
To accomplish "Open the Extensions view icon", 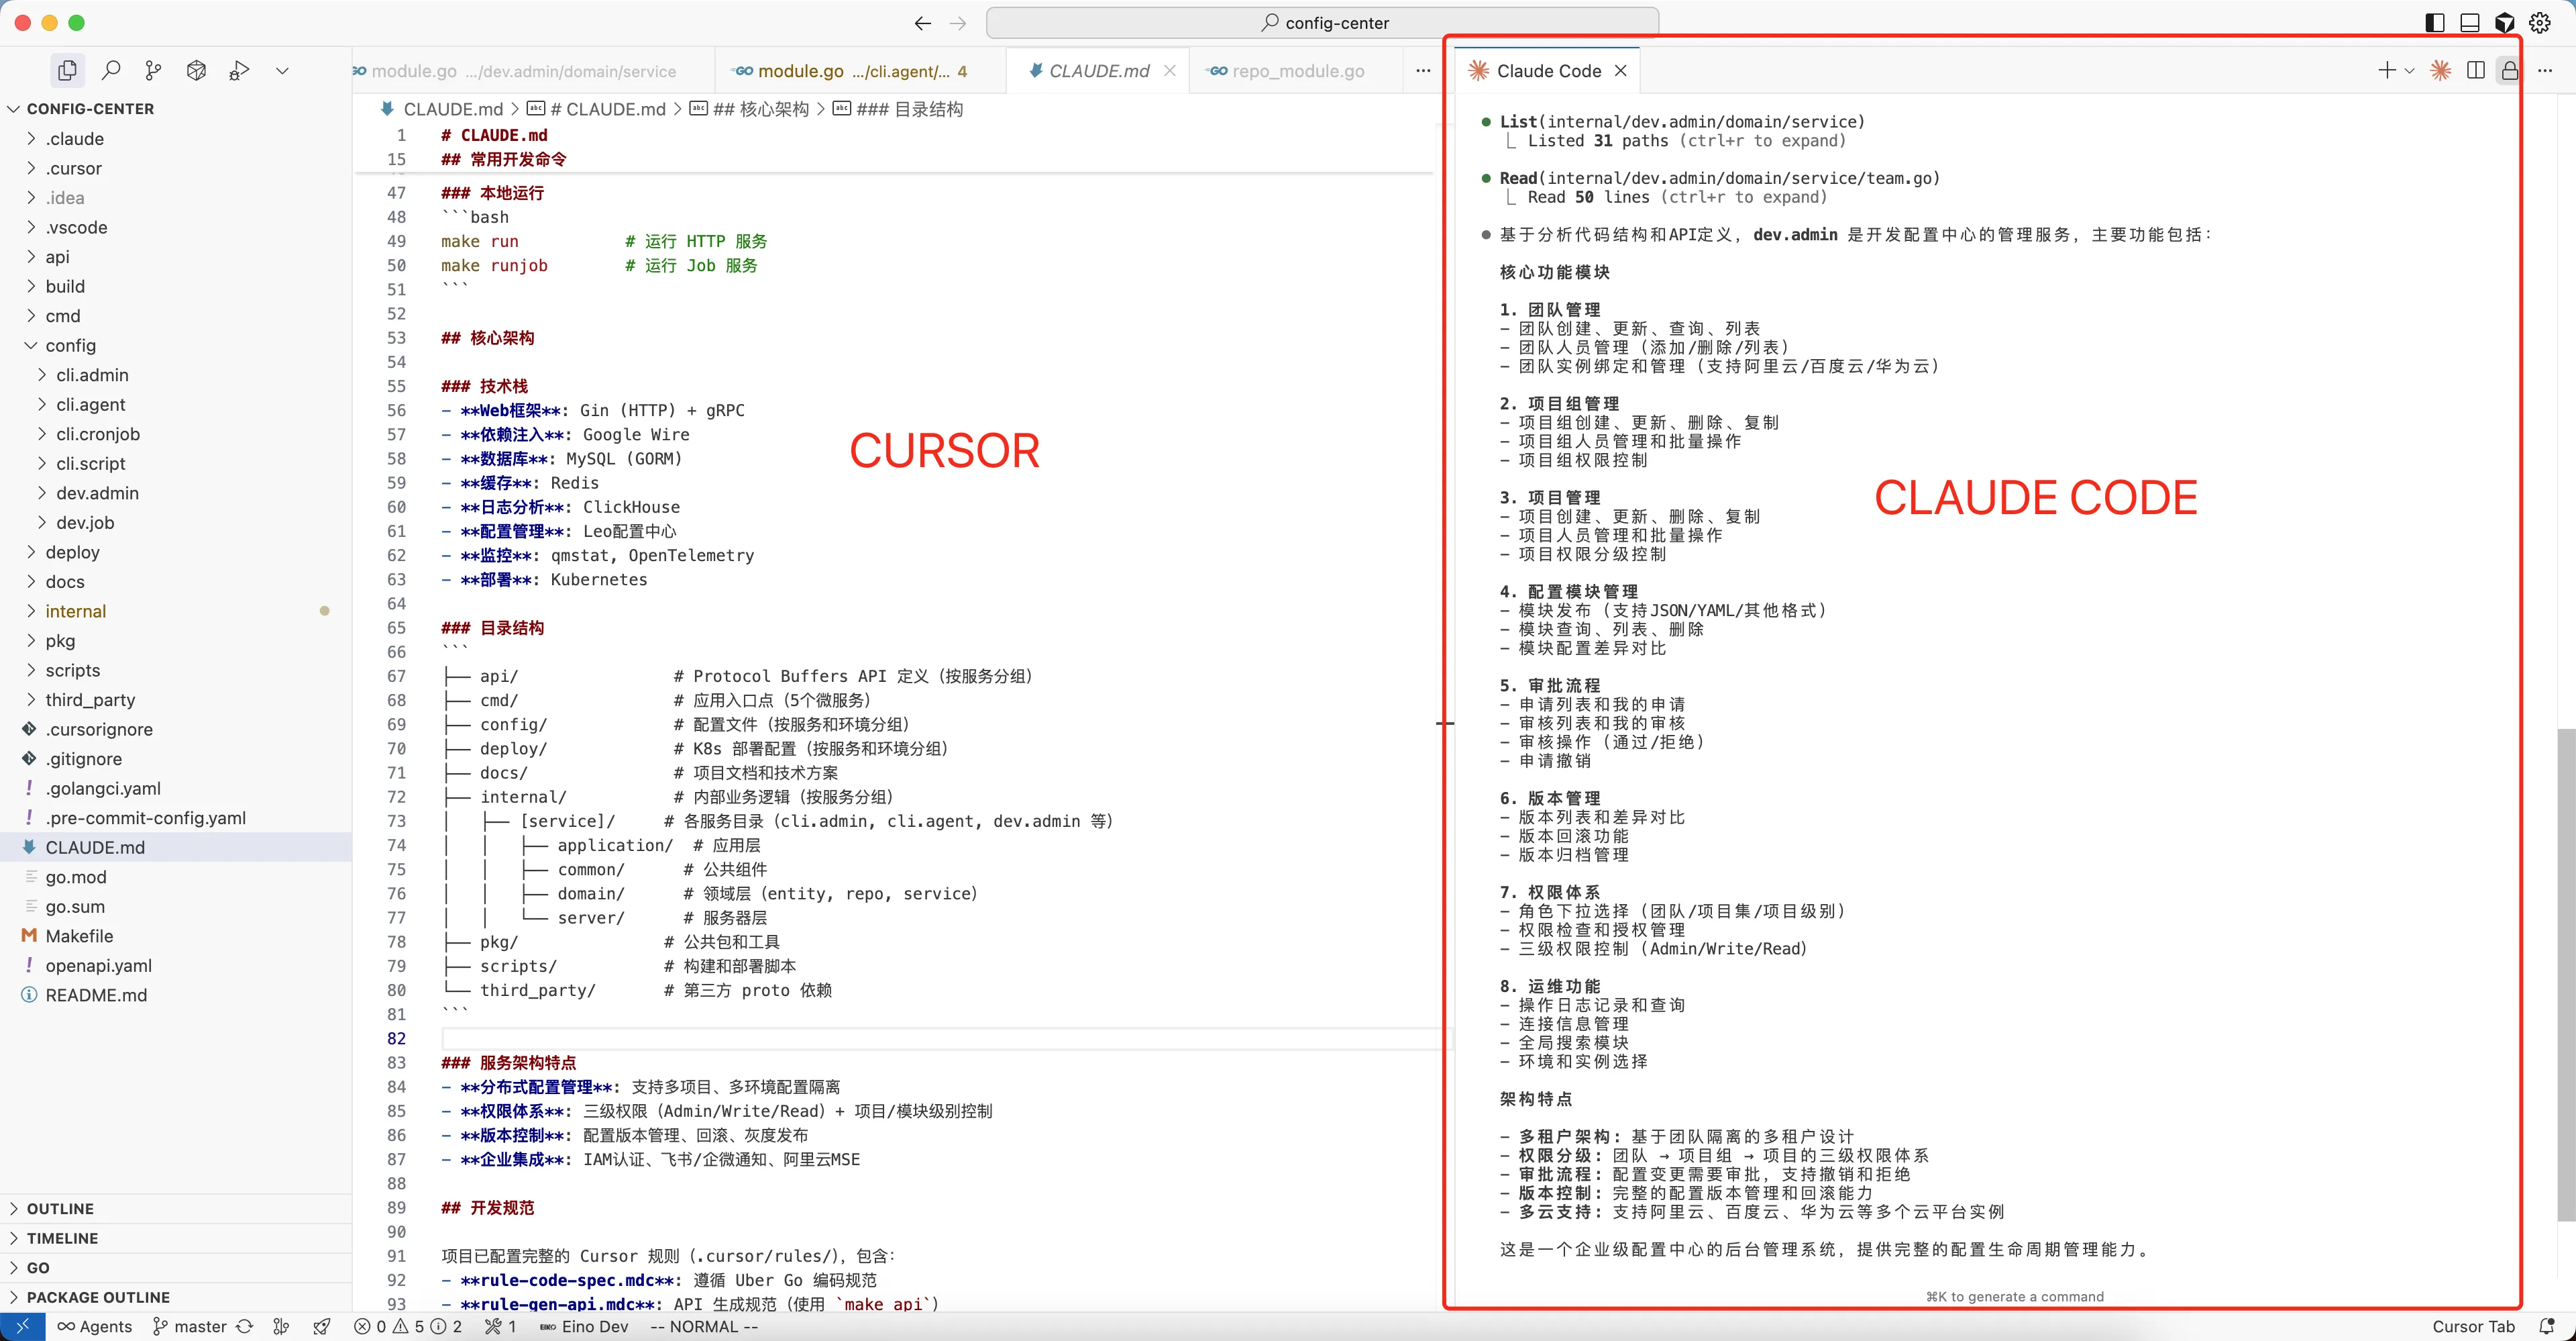I will [x=196, y=70].
